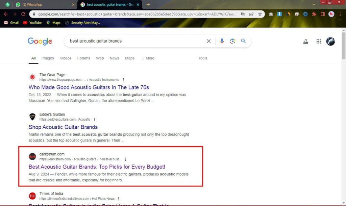346x206 pixels.
Task: Select the Forums search tab
Action: point(84,58)
